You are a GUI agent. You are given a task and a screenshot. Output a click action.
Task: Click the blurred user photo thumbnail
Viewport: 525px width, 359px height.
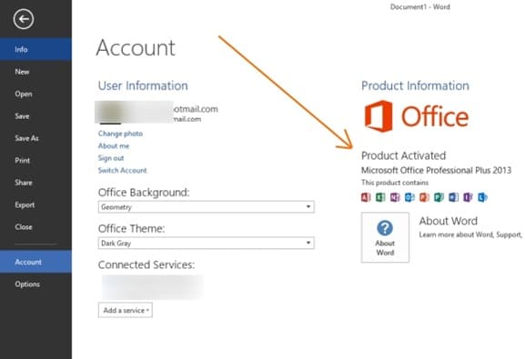pyautogui.click(x=110, y=113)
